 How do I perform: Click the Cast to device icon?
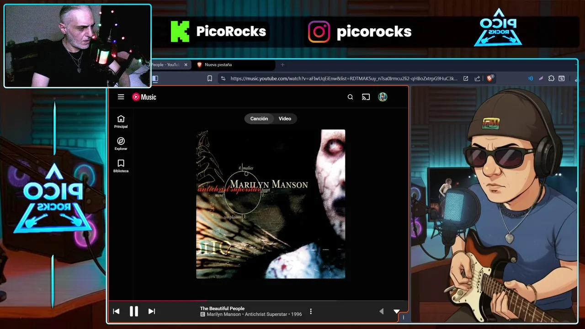tap(366, 97)
